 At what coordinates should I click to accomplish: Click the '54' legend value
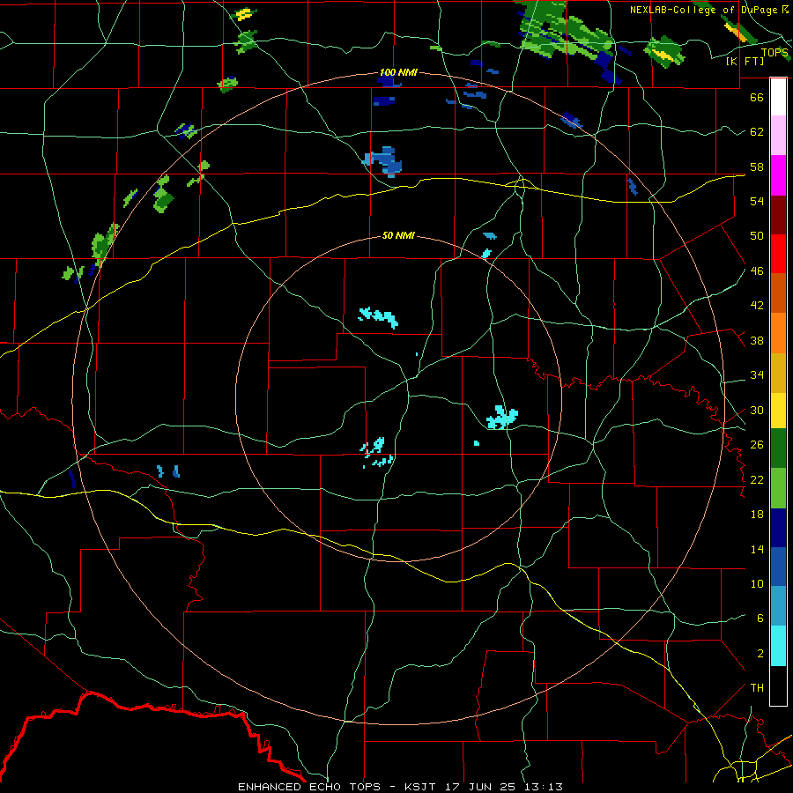click(757, 201)
